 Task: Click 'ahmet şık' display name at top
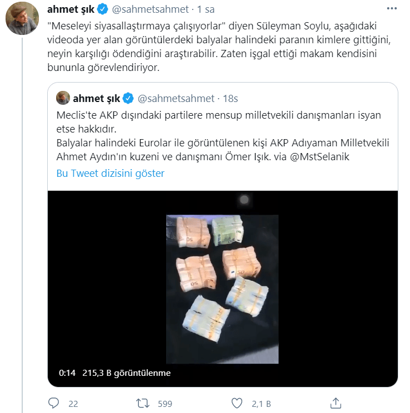[x=71, y=9]
